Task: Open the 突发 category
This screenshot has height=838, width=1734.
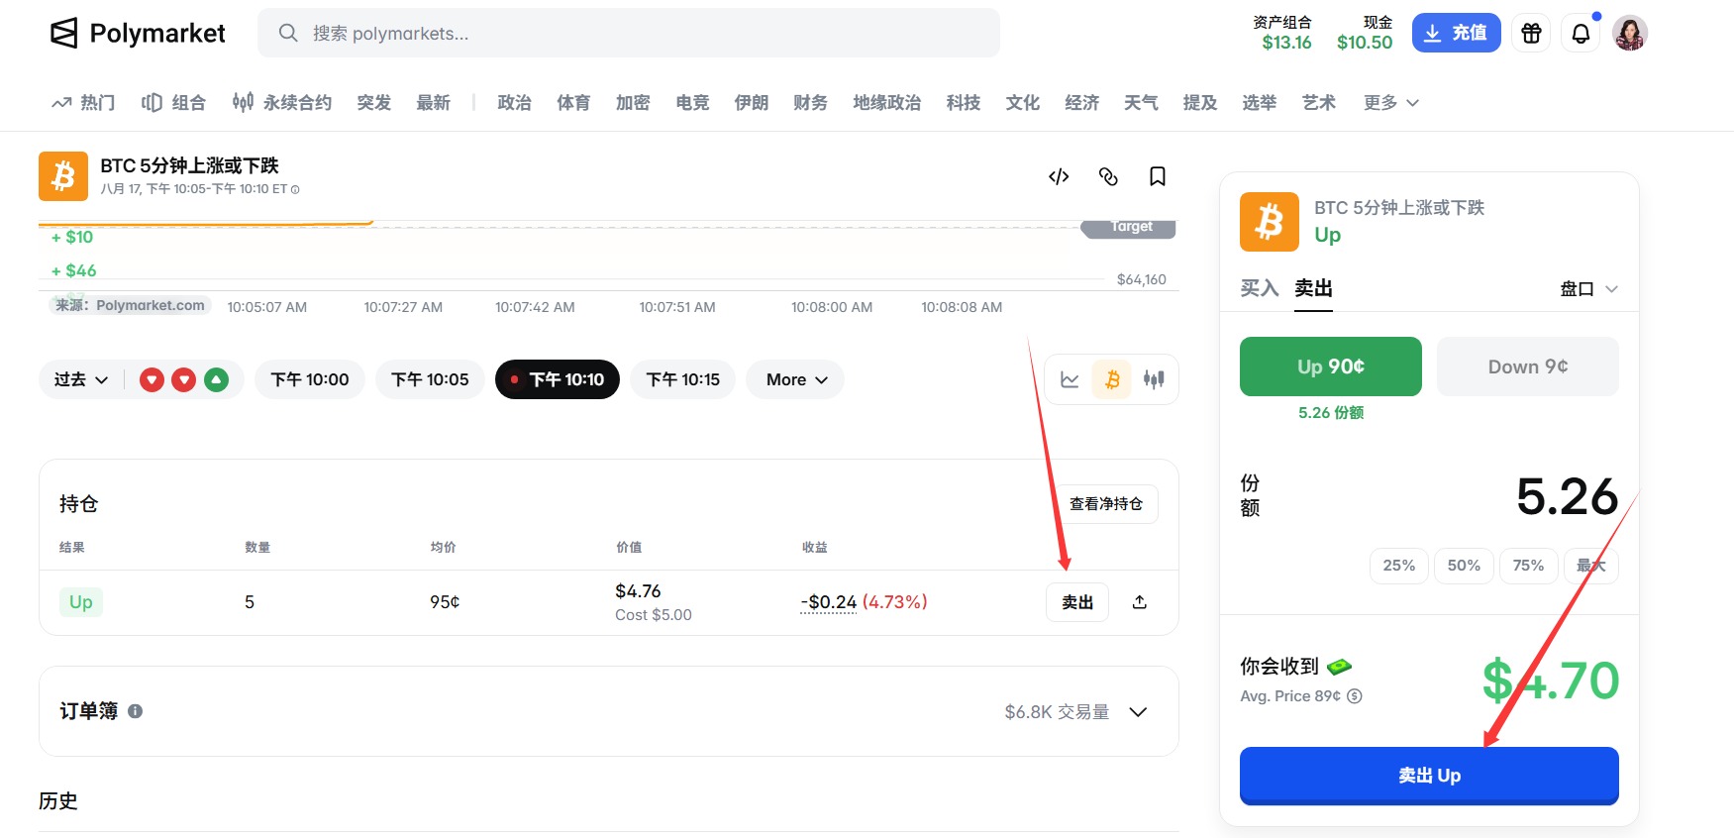Action: coord(374,103)
